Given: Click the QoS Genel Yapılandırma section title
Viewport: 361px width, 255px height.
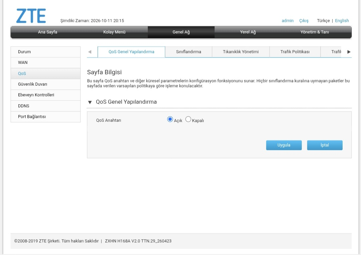Looking at the screenshot, I should click(x=126, y=102).
